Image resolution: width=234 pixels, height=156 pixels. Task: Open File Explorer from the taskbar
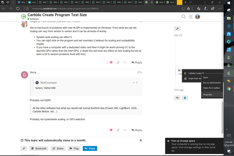pyautogui.click(x=229, y=18)
